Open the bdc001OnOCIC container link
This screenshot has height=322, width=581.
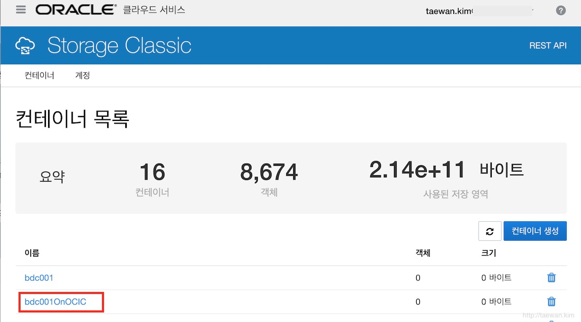(55, 301)
